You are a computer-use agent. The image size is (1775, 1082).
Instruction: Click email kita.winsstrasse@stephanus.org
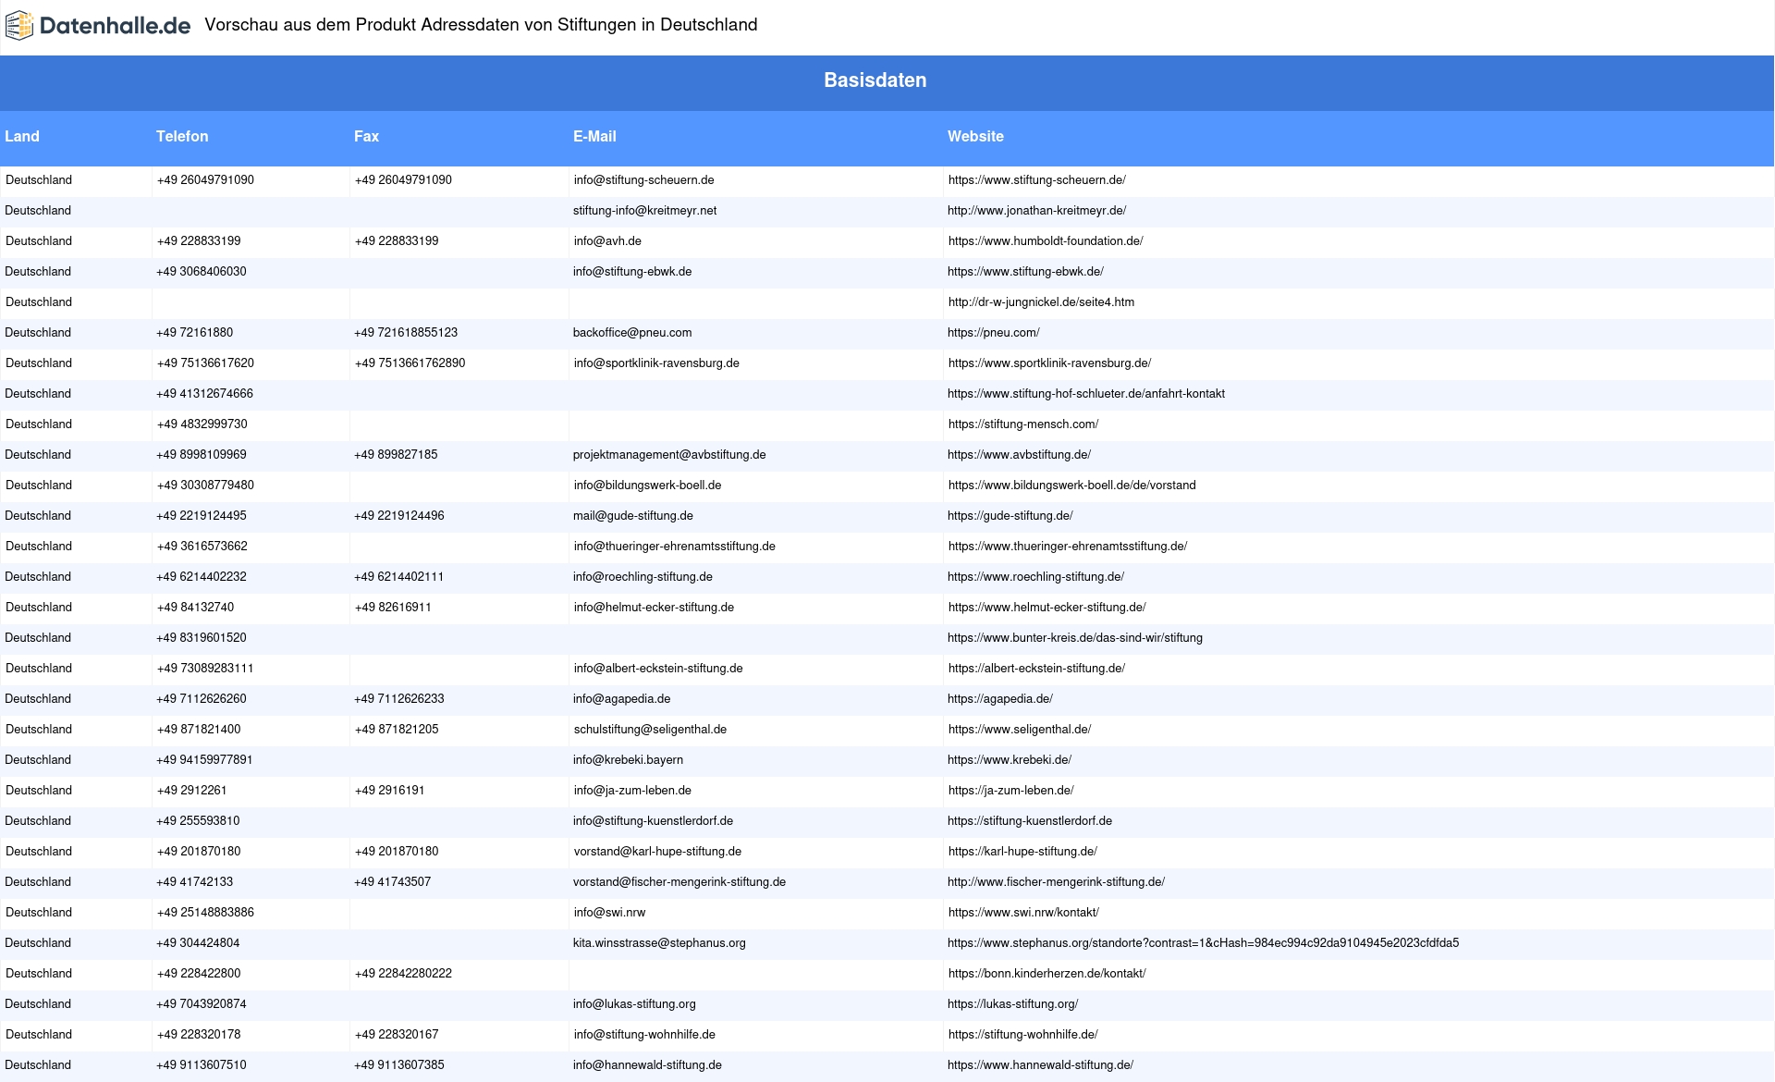[x=659, y=943]
